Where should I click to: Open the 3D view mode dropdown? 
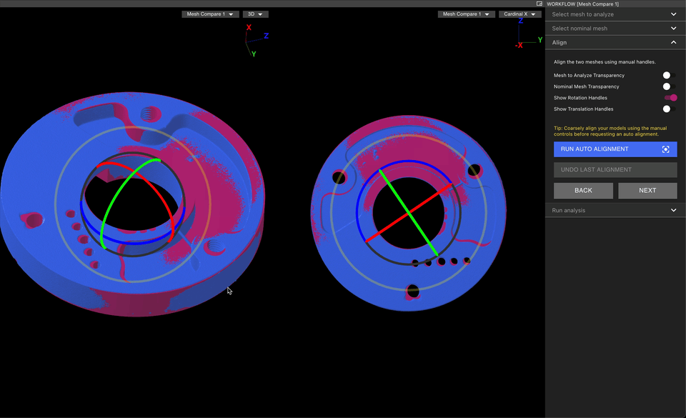[x=256, y=14]
